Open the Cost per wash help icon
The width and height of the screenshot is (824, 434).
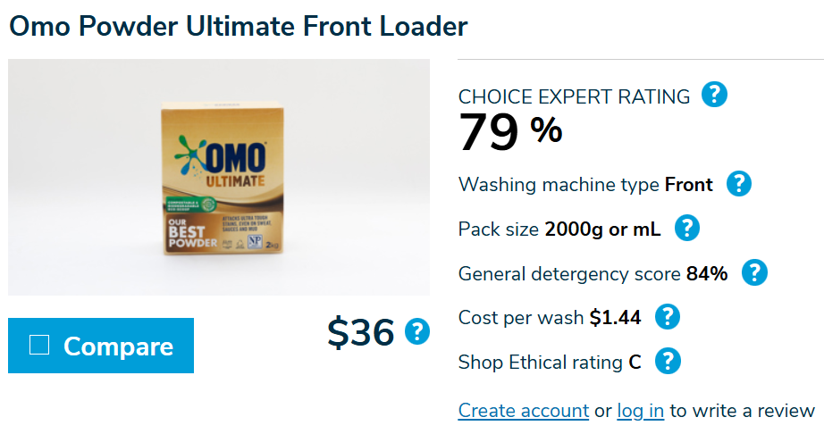click(668, 316)
